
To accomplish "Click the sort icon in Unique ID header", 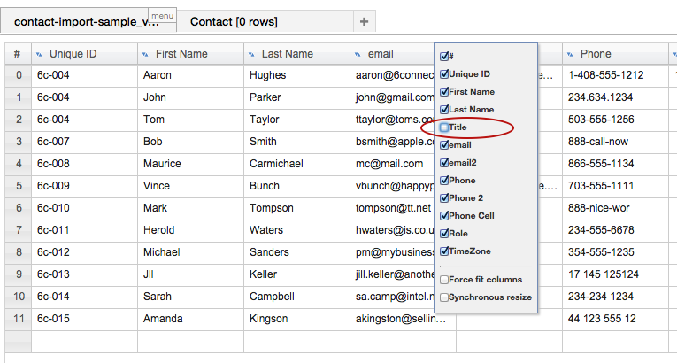I will click(39, 55).
